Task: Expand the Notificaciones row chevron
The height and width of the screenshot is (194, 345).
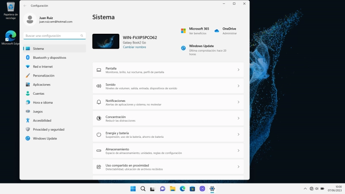Action: coord(238,102)
